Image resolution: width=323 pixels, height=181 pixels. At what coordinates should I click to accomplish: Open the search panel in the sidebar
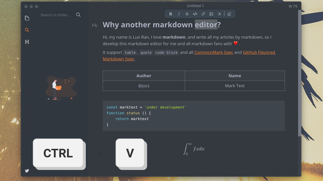(x=27, y=30)
